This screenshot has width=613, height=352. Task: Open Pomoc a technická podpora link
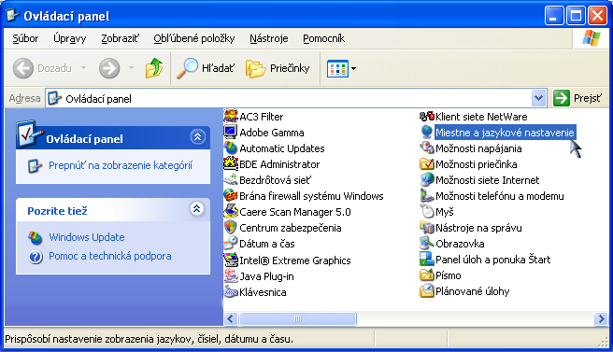(x=110, y=256)
